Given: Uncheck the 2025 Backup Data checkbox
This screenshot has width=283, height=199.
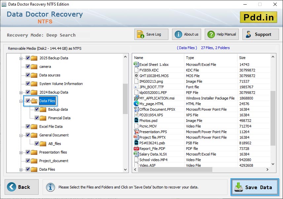Looking at the screenshot, I should [x=28, y=58].
